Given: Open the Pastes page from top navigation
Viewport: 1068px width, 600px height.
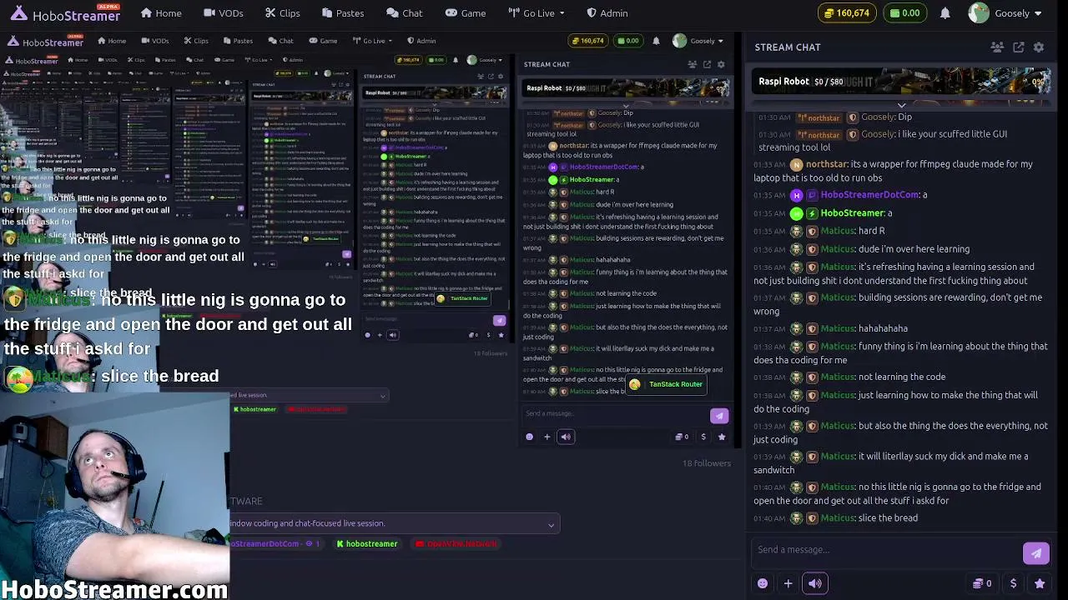Looking at the screenshot, I should click(342, 13).
